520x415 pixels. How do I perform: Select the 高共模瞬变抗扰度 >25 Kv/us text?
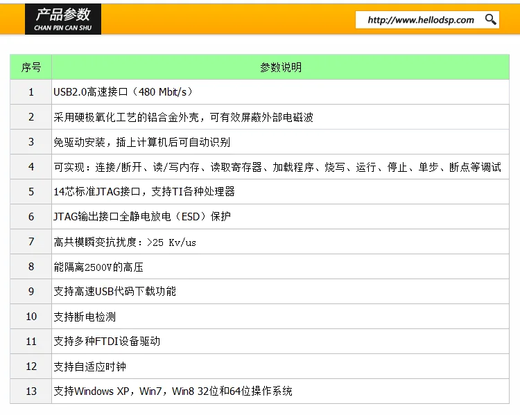pos(125,242)
